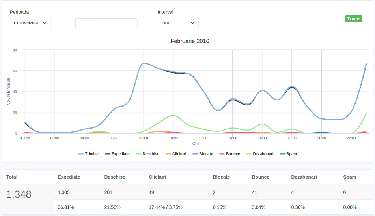This screenshot has height=216, width=375.
Task: Click the empty date range input field
Action: click(106, 23)
